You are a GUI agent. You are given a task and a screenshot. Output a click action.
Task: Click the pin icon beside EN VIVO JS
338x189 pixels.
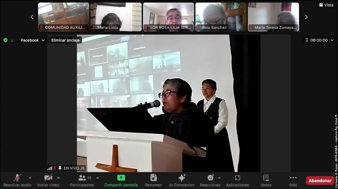point(60,168)
